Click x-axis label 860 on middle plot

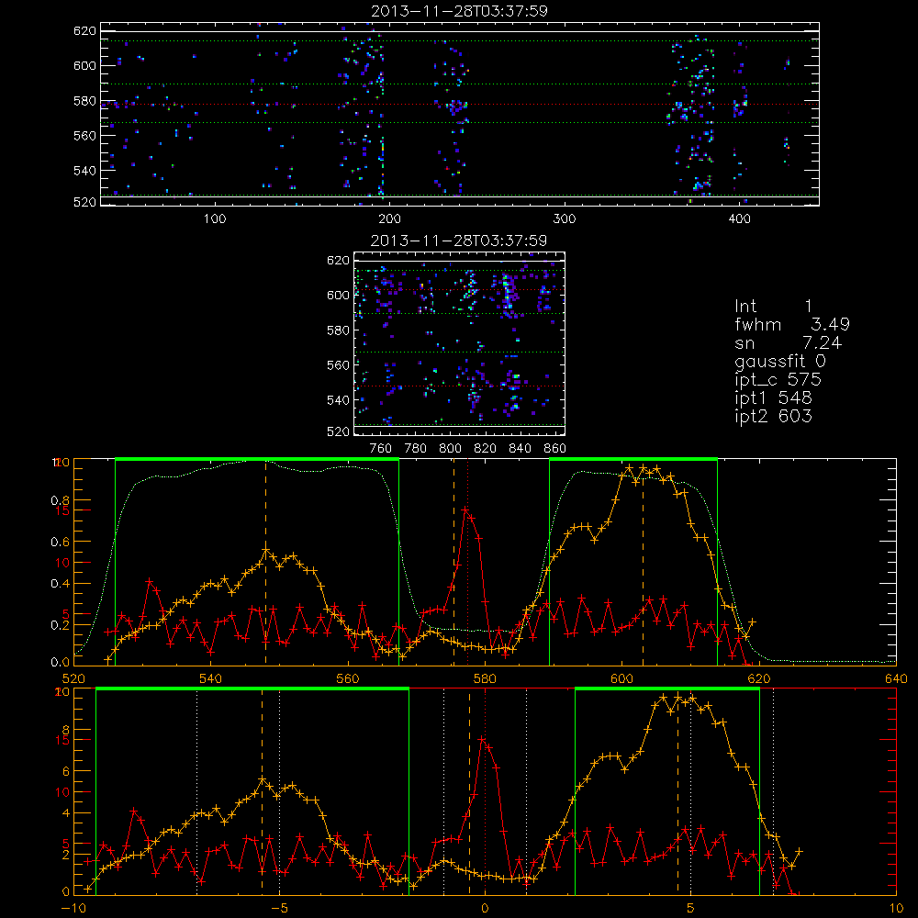coord(555,449)
